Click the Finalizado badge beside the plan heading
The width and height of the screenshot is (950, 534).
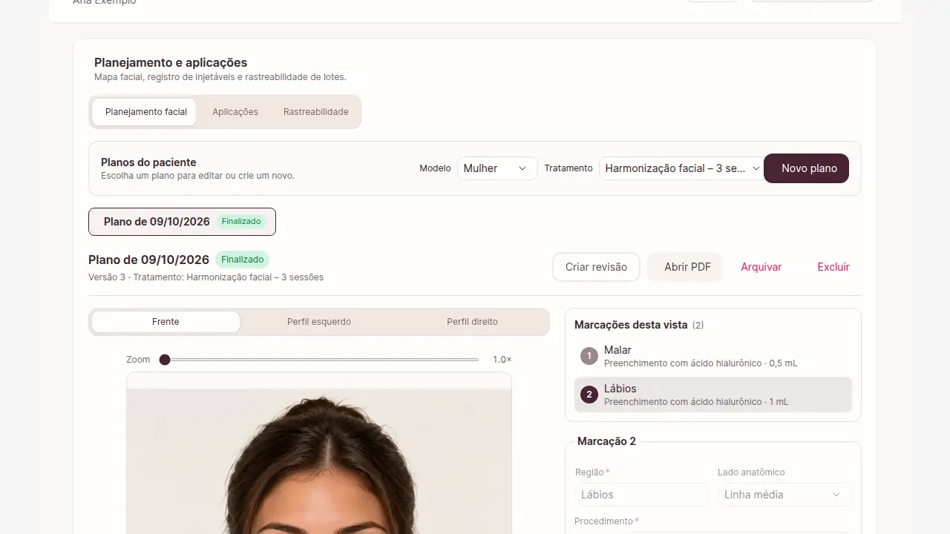(242, 260)
